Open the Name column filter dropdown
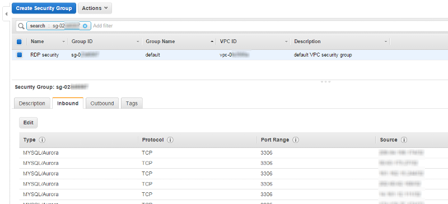This screenshot has height=204, width=448. pos(63,42)
